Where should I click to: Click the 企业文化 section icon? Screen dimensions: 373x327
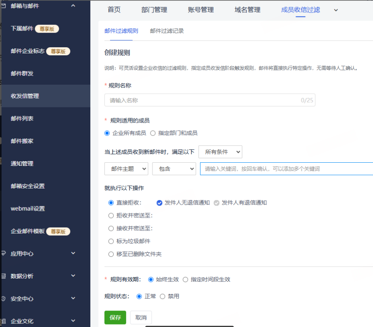pyautogui.click(x=3, y=321)
